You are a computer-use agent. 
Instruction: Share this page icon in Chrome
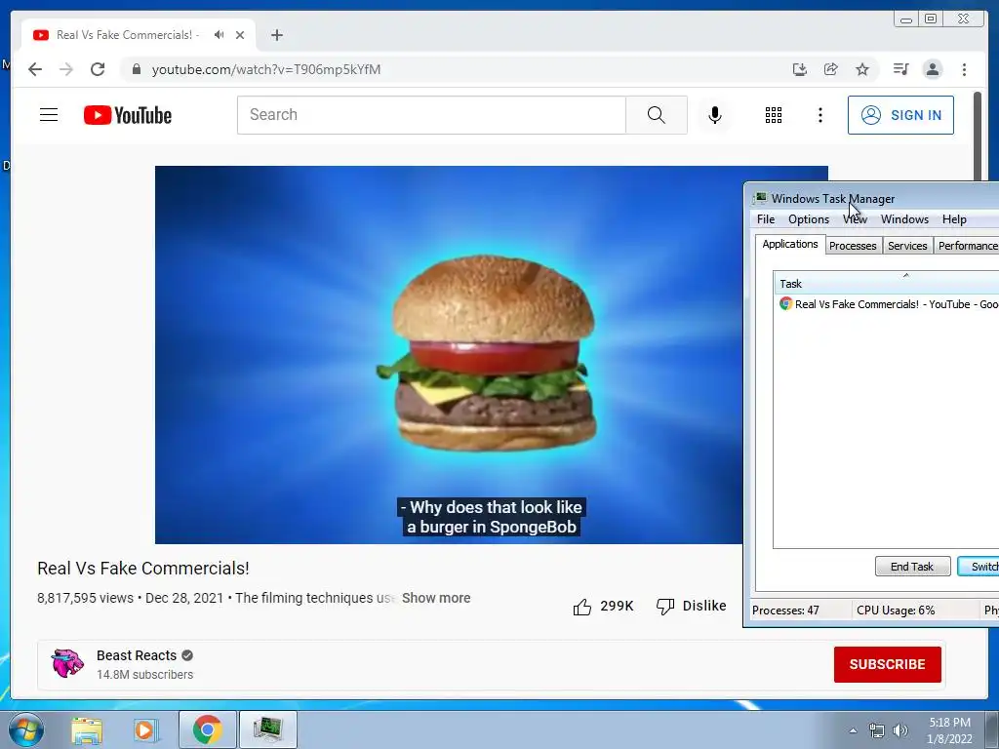(831, 69)
